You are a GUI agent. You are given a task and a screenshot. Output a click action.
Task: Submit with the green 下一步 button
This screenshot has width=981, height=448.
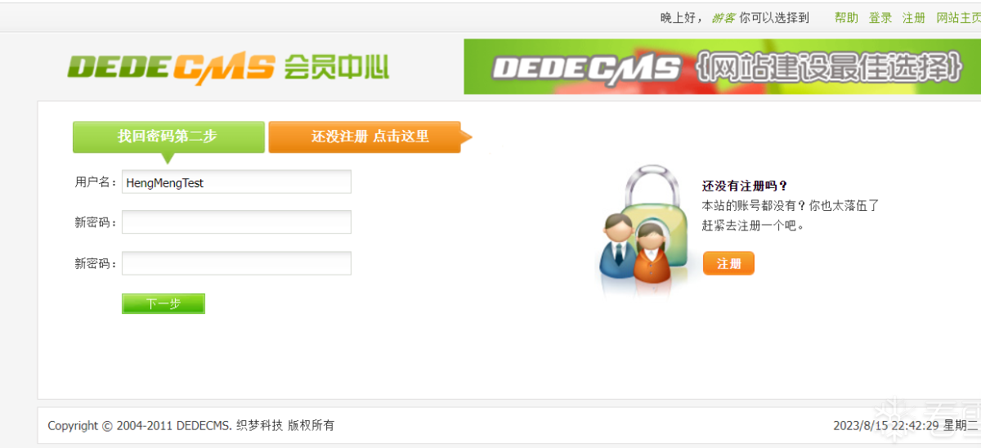163,303
